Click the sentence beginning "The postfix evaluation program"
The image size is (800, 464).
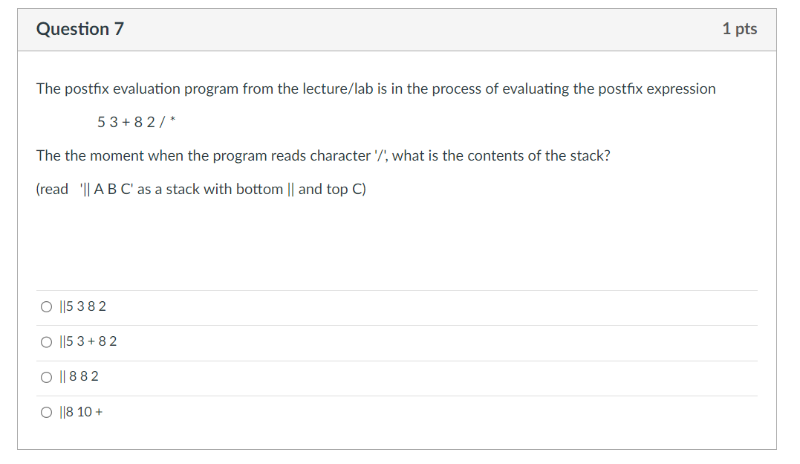click(x=376, y=89)
